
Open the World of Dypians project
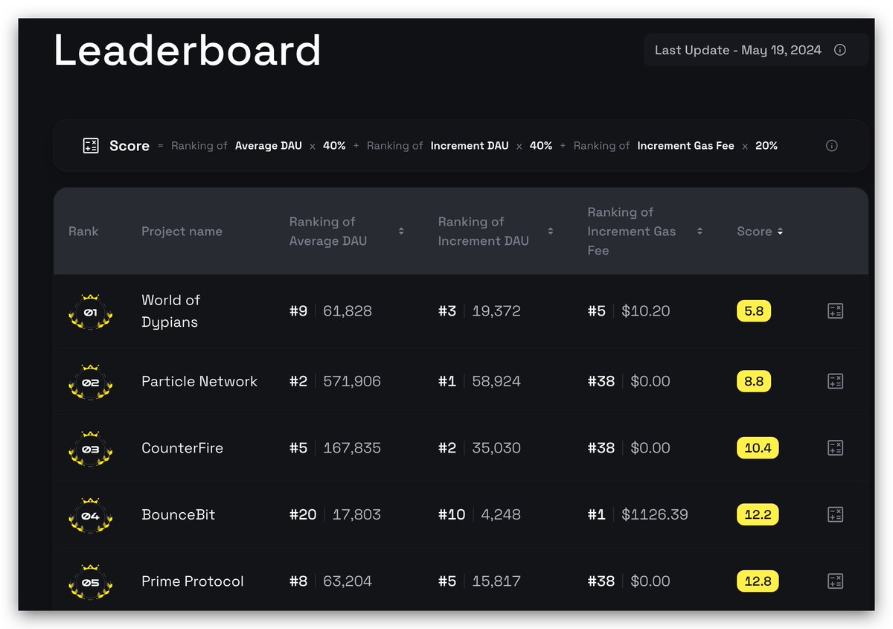tap(171, 311)
